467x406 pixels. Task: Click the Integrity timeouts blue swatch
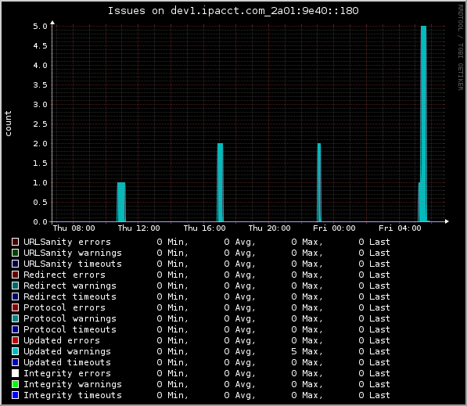tap(15, 395)
